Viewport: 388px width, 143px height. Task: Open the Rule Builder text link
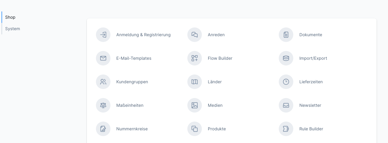point(311,129)
